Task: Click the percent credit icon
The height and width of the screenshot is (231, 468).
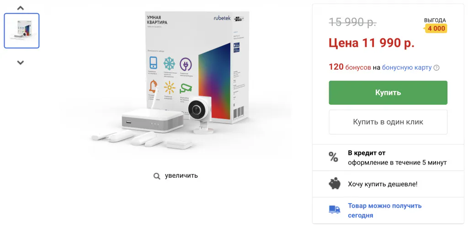Action: point(333,157)
